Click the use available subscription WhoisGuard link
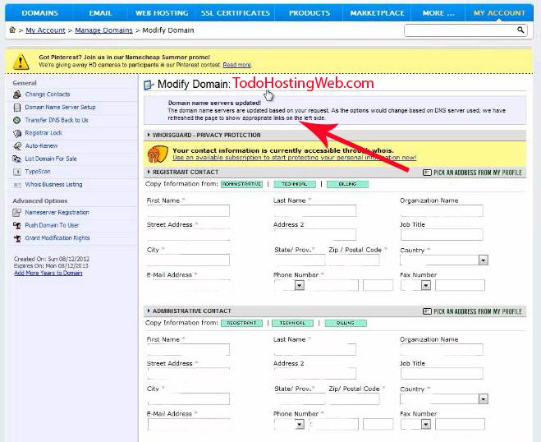 [x=294, y=158]
